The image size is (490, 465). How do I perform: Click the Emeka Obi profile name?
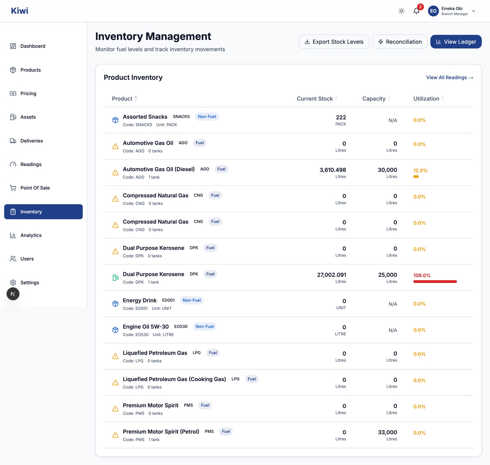[x=452, y=9]
